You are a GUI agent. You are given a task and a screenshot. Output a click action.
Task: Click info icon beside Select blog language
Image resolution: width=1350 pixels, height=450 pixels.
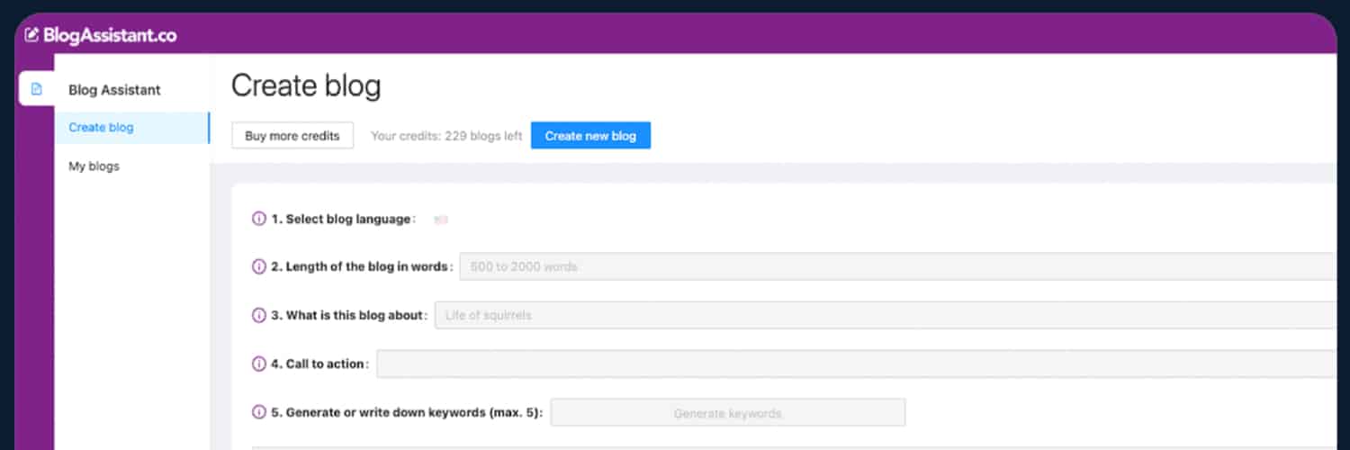point(259,219)
